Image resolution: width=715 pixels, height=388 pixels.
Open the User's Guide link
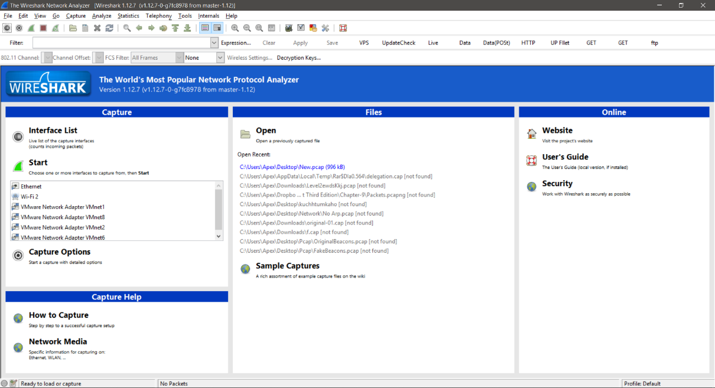click(565, 157)
